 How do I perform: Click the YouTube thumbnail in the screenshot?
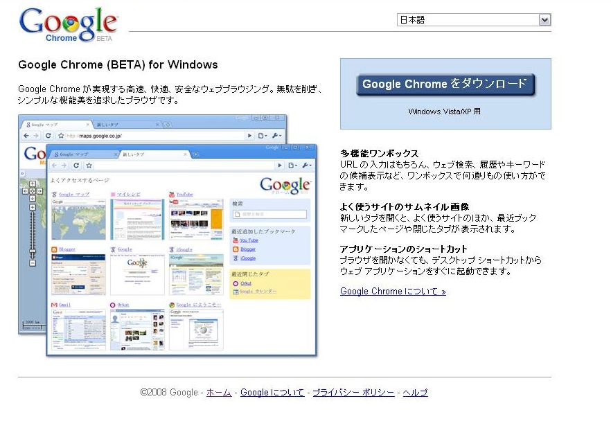tap(196, 220)
